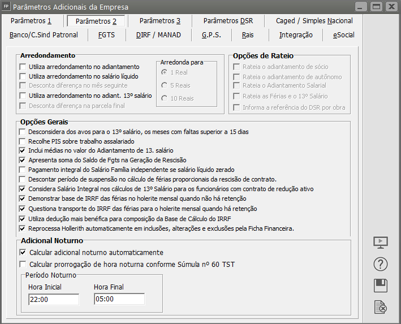
Task: Open help with question mark icon
Action: pos(381,264)
